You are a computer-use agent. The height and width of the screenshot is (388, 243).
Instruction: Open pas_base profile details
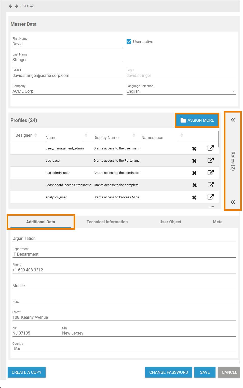211,160
